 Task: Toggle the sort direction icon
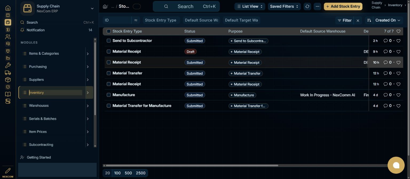coord(369,20)
